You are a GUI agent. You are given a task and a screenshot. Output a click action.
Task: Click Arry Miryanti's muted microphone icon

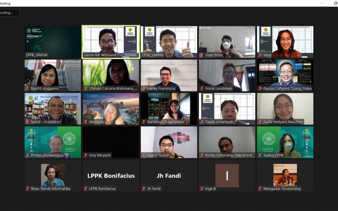86,155
